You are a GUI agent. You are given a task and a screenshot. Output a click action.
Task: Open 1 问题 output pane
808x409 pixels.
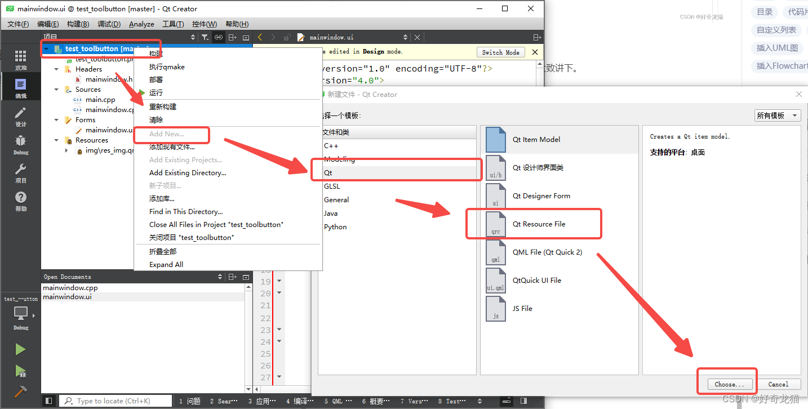[x=190, y=401]
